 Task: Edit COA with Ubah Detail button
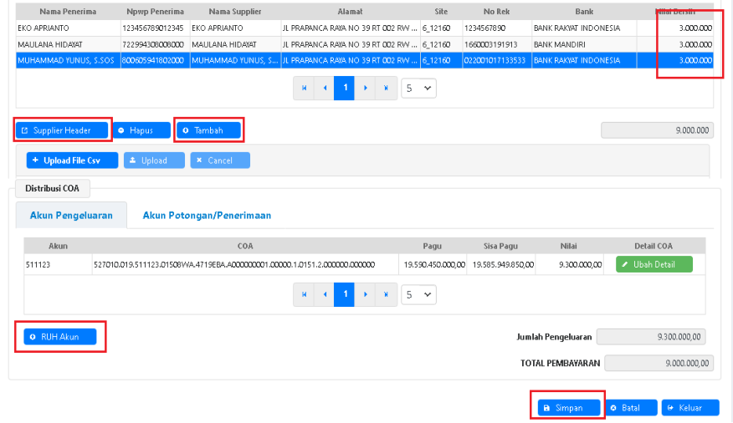(x=654, y=264)
